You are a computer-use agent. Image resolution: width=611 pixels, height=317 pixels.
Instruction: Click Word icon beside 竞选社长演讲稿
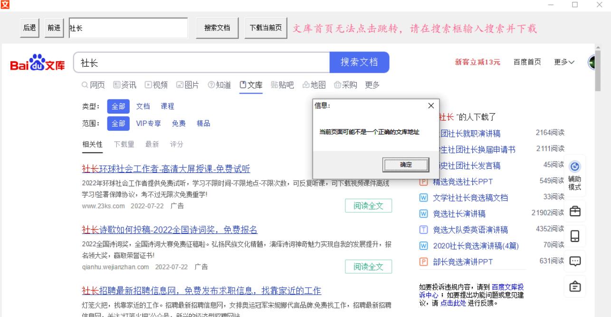424,214
